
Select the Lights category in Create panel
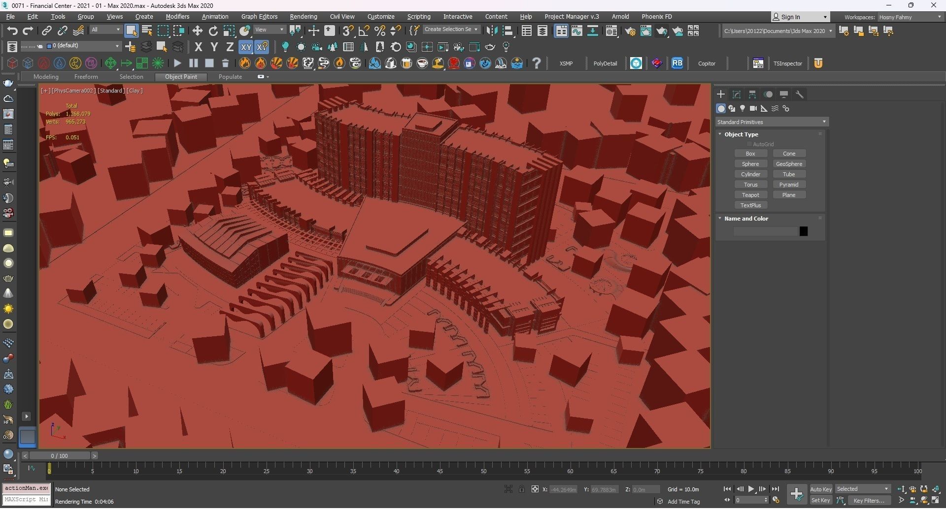tap(743, 108)
